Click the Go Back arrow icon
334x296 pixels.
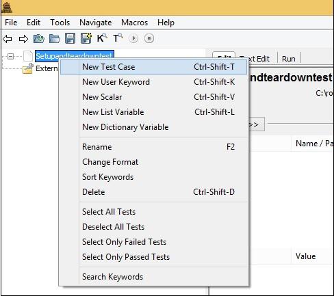click(8, 38)
